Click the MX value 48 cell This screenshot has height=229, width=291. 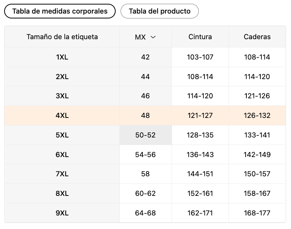click(145, 116)
